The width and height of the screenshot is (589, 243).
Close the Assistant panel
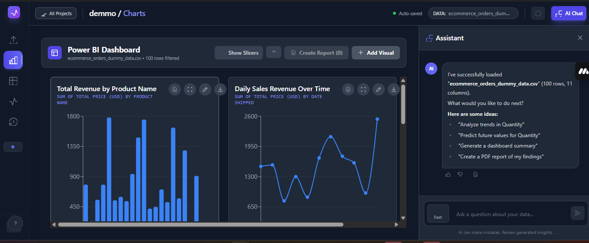click(580, 38)
